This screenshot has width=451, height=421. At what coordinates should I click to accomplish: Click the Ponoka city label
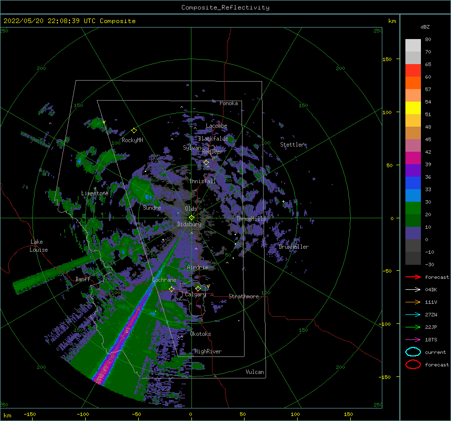pyautogui.click(x=229, y=103)
